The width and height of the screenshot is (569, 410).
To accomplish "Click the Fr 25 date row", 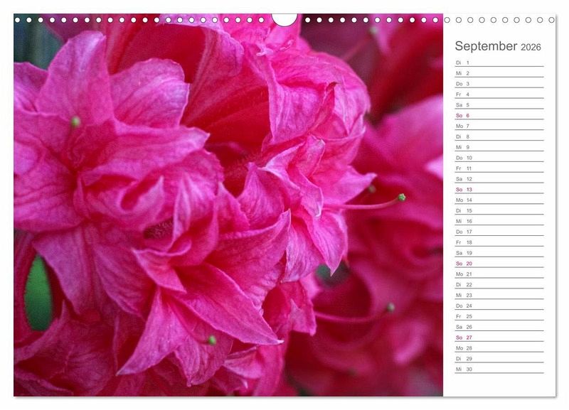I will pyautogui.click(x=499, y=316).
